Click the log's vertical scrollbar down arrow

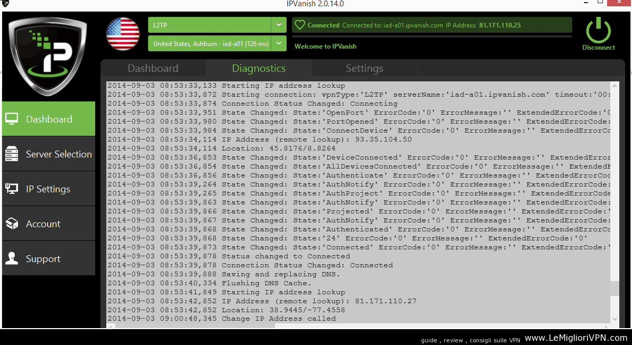[x=614, y=319]
